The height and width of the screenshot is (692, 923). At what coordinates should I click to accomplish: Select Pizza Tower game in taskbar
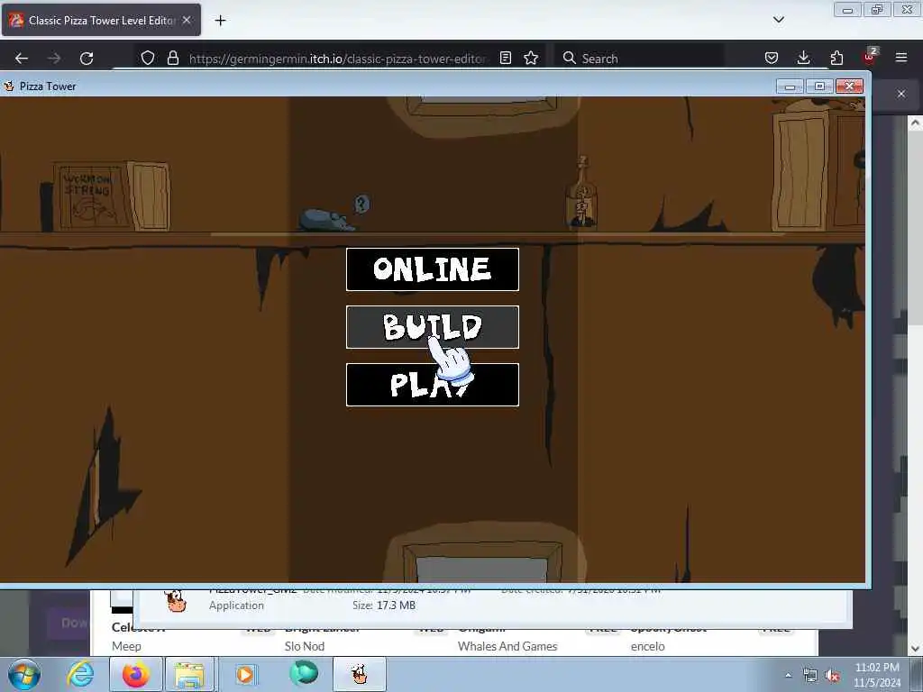pos(359,674)
